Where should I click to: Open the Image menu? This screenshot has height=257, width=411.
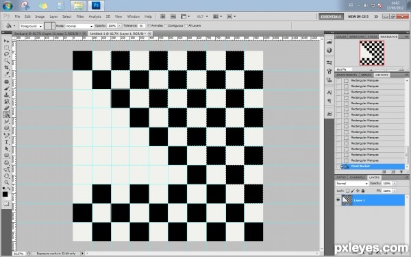(x=40, y=16)
